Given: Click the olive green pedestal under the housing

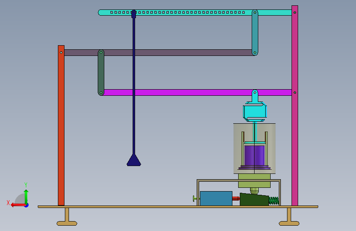Looking at the screenshot, I should (254, 181).
